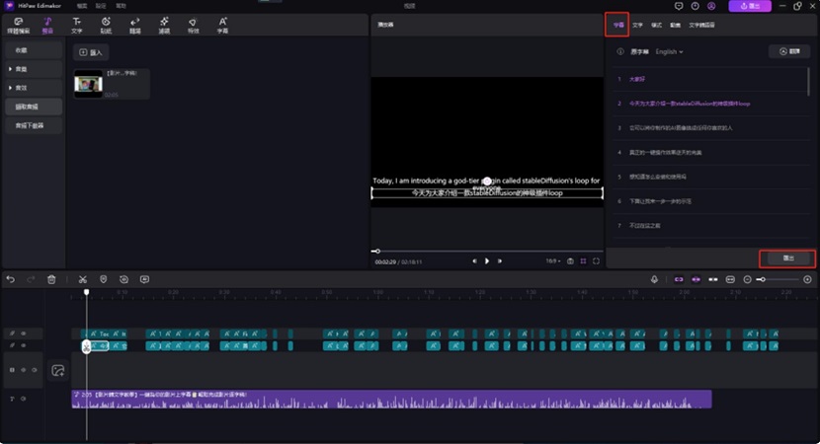
Task: Take a snapshot with the camera icon
Action: pyautogui.click(x=570, y=260)
